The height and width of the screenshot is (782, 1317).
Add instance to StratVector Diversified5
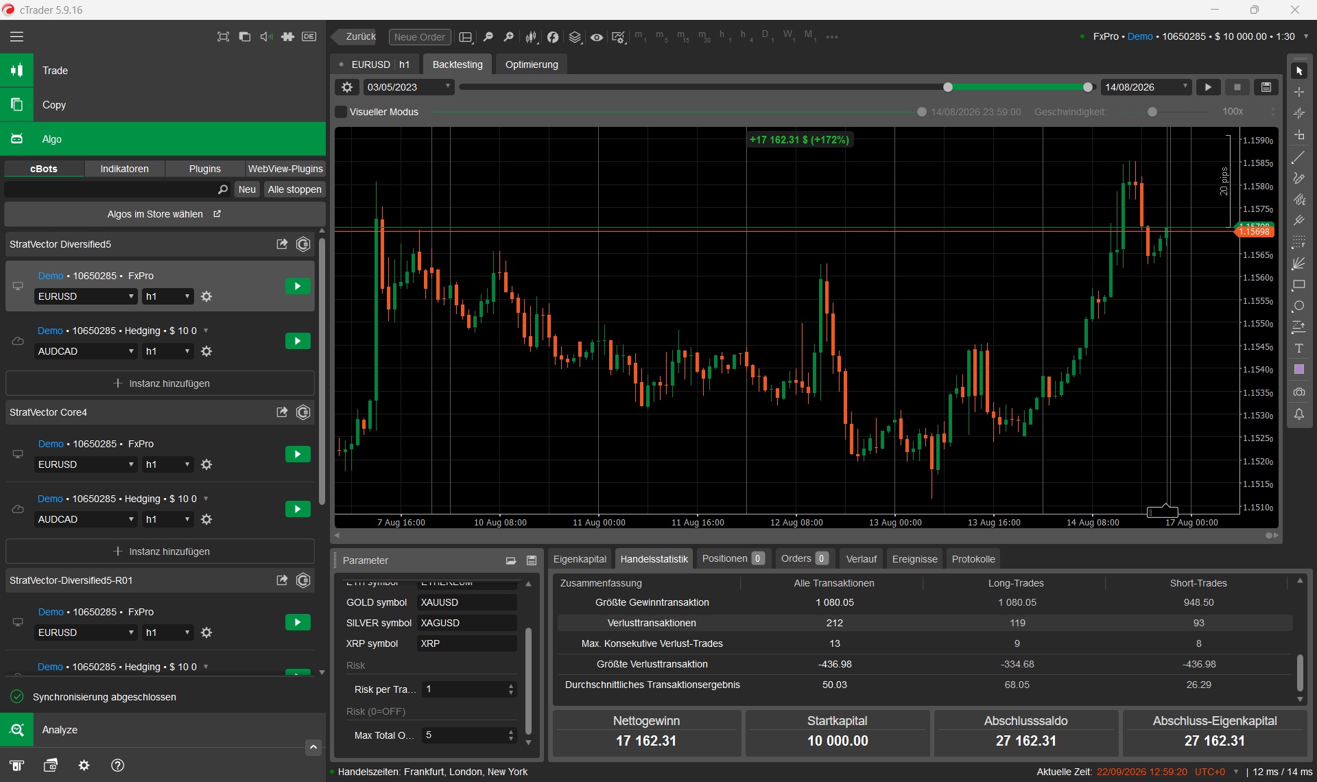[x=161, y=383]
